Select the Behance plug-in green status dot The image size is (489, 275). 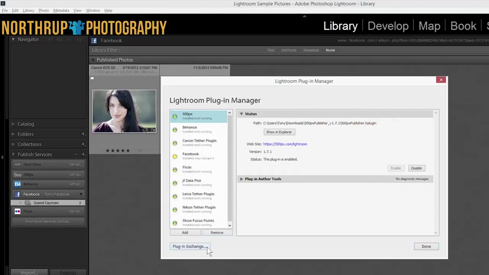click(x=175, y=130)
